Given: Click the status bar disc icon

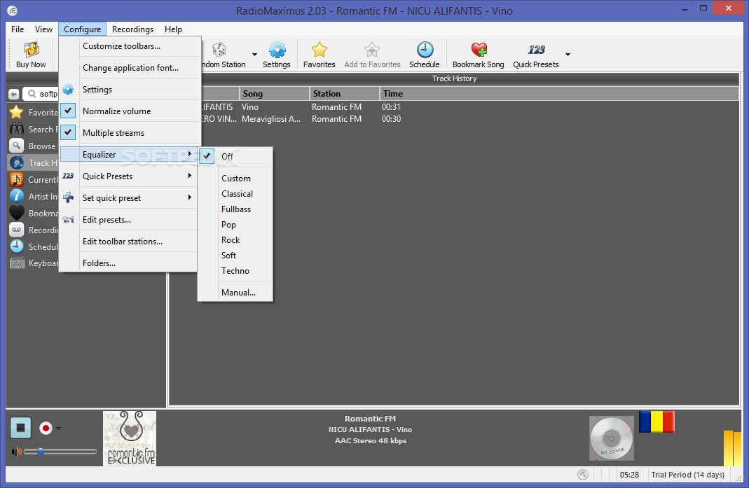Looking at the screenshot, I should (583, 474).
